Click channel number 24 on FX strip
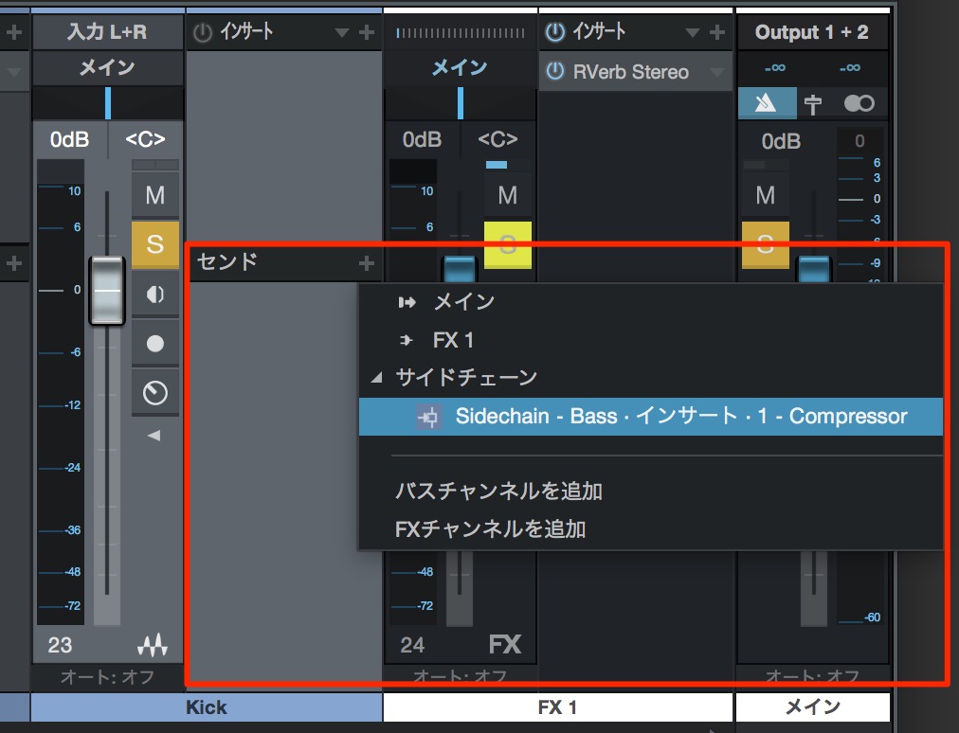Screen dimensions: 959x733 point(412,645)
